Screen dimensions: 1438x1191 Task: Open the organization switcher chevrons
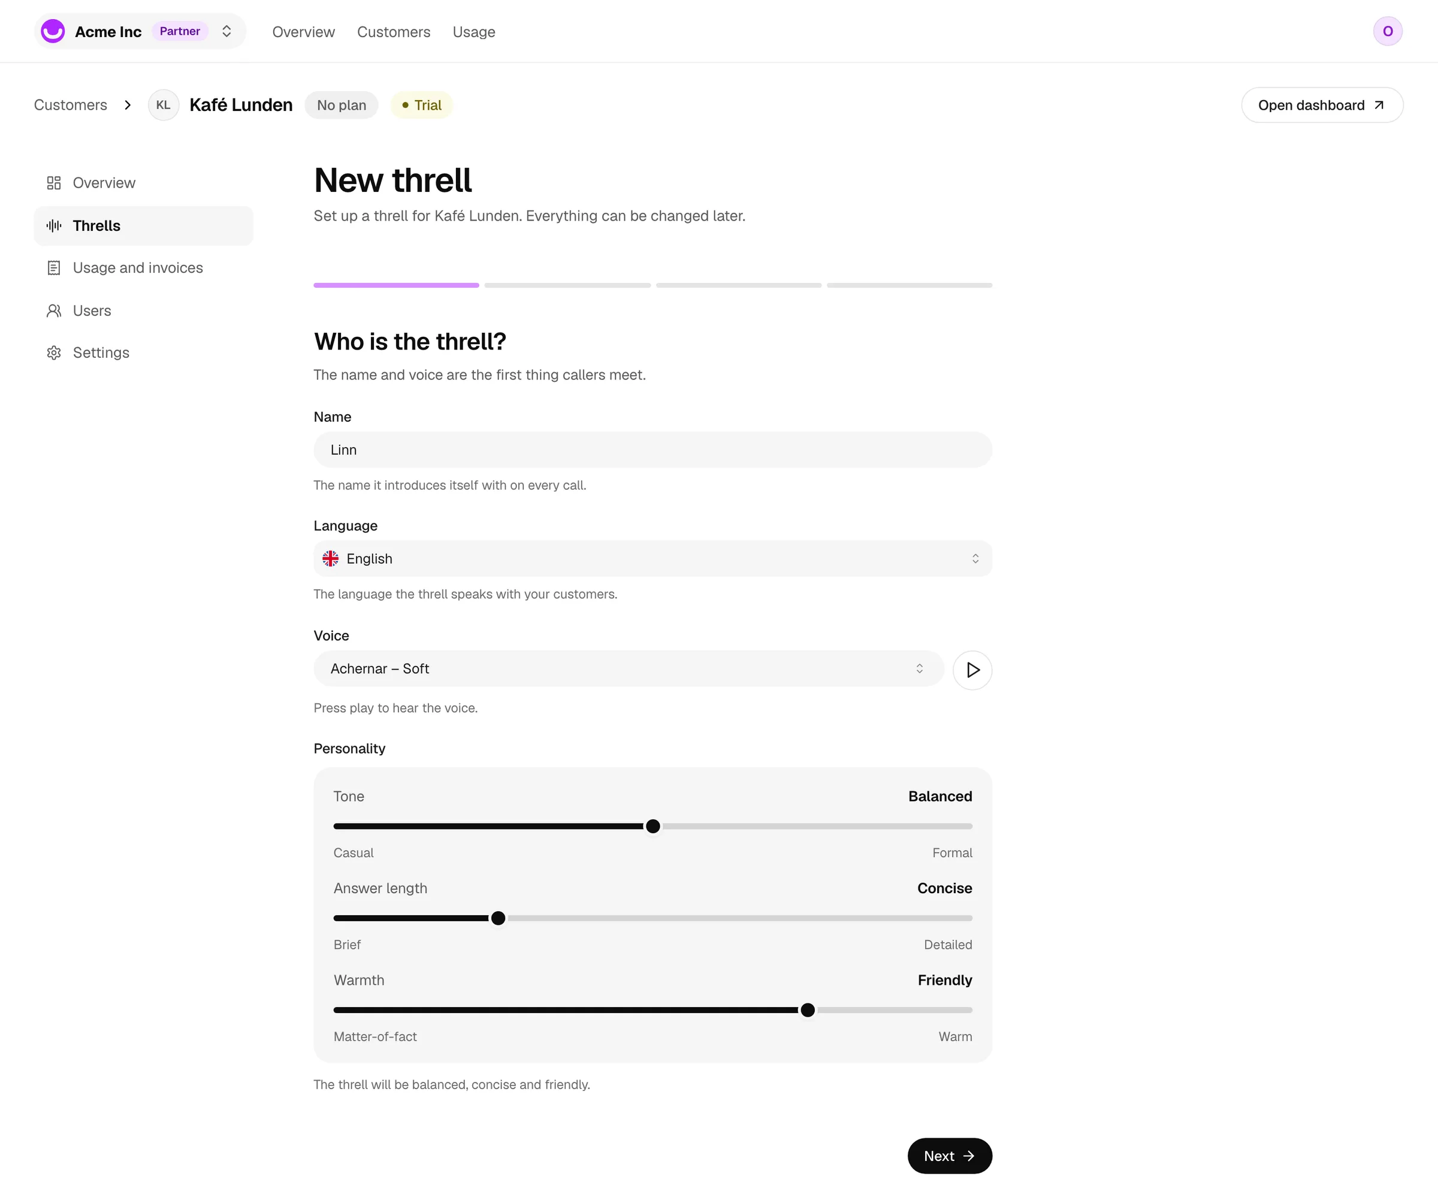(x=226, y=32)
